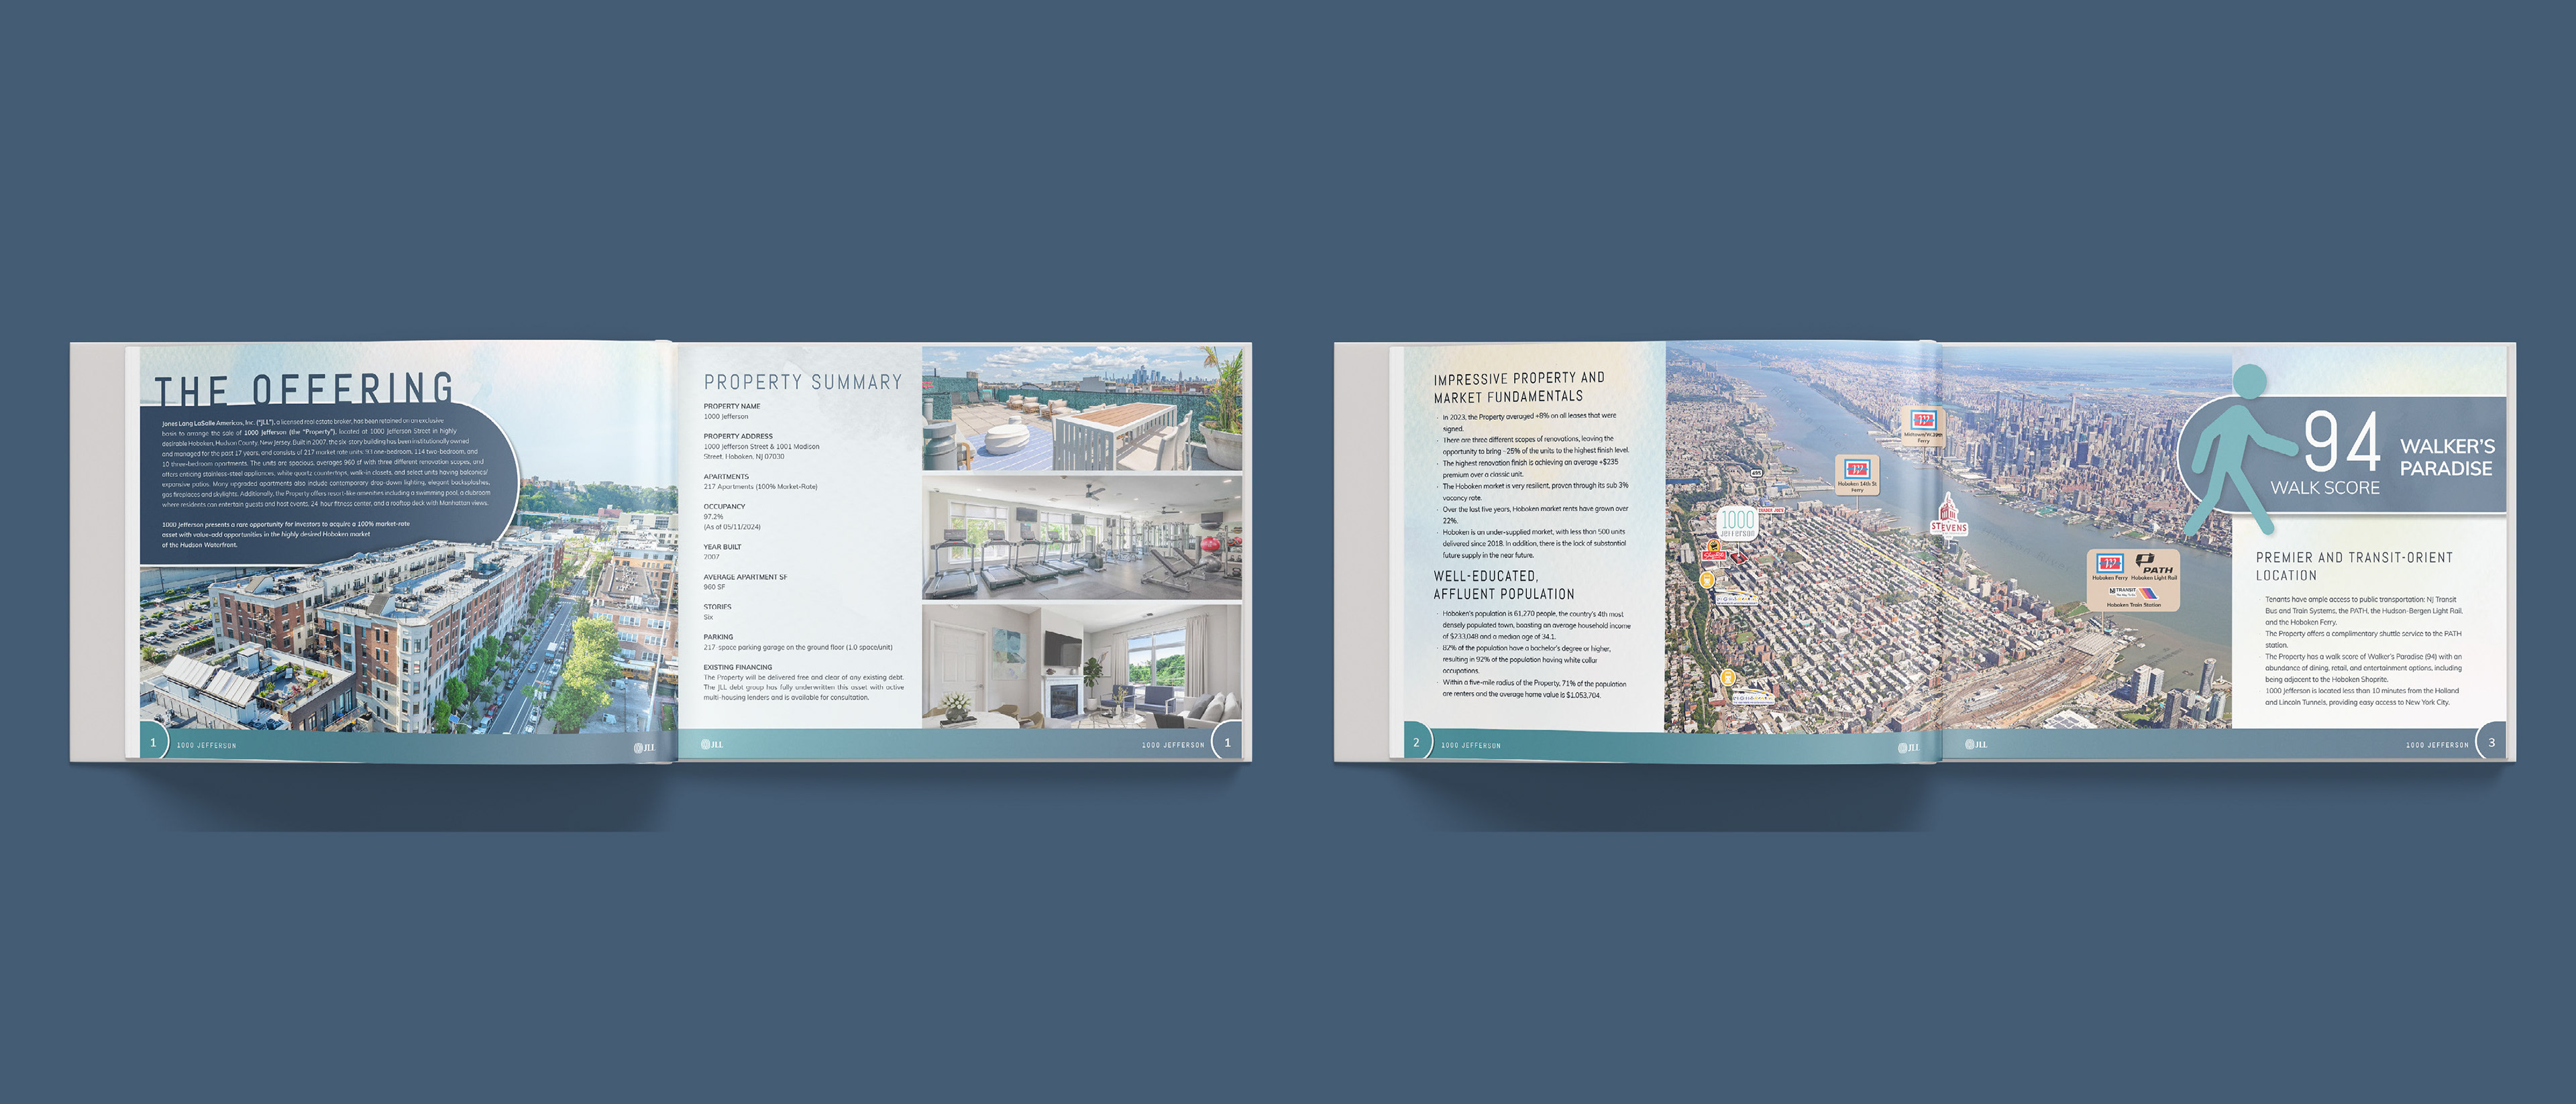Click the Hoboken Ferry logo near train station

[x=2110, y=563]
